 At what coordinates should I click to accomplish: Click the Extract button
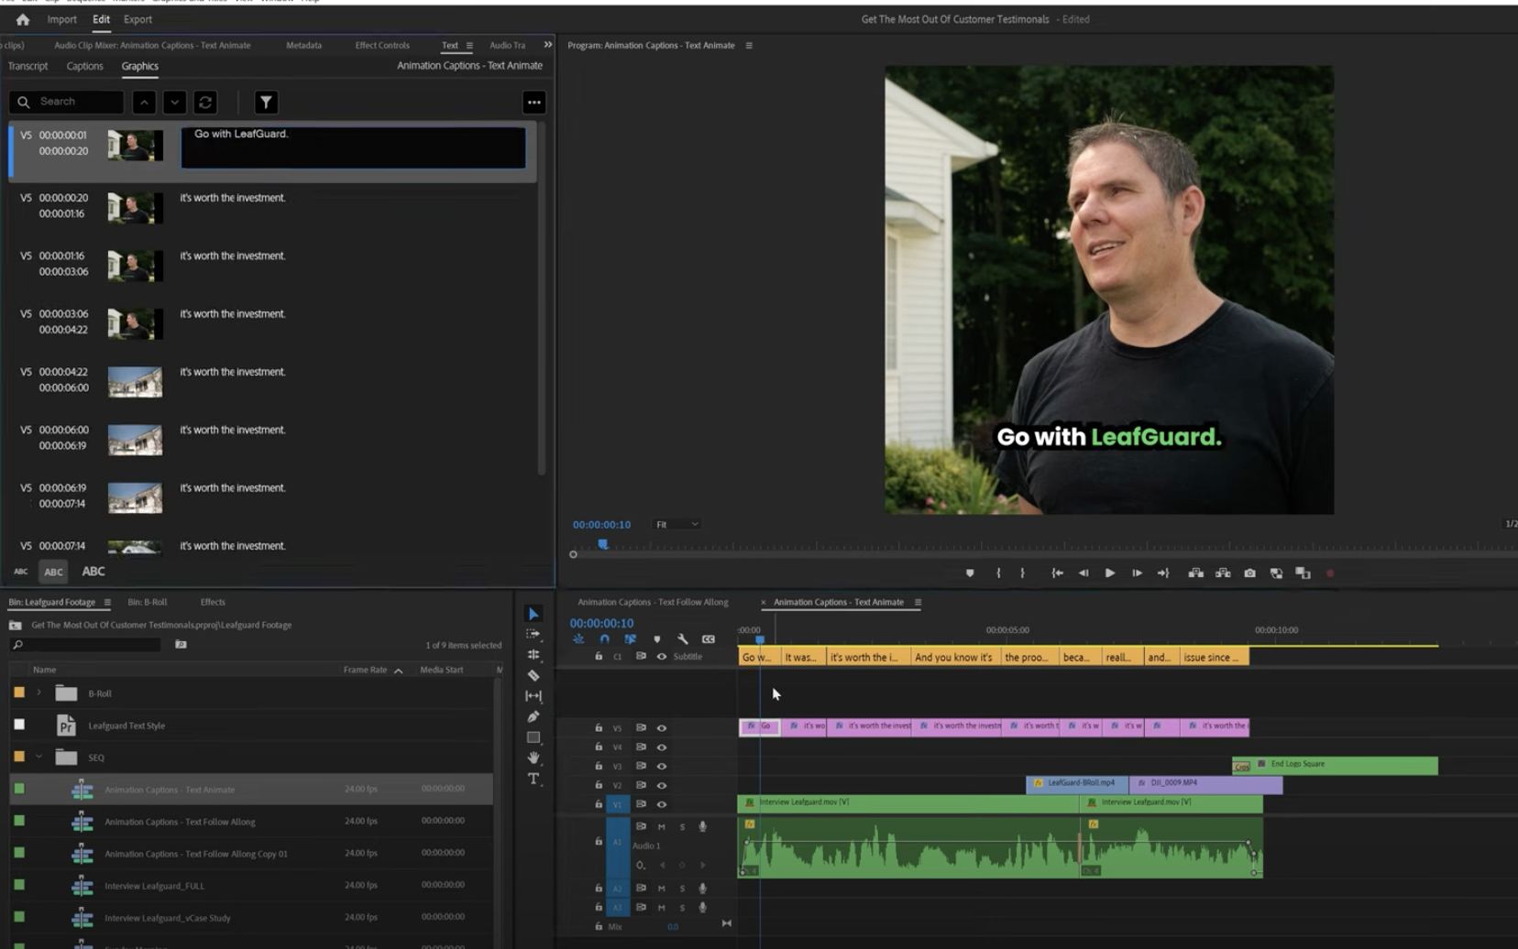click(1223, 573)
